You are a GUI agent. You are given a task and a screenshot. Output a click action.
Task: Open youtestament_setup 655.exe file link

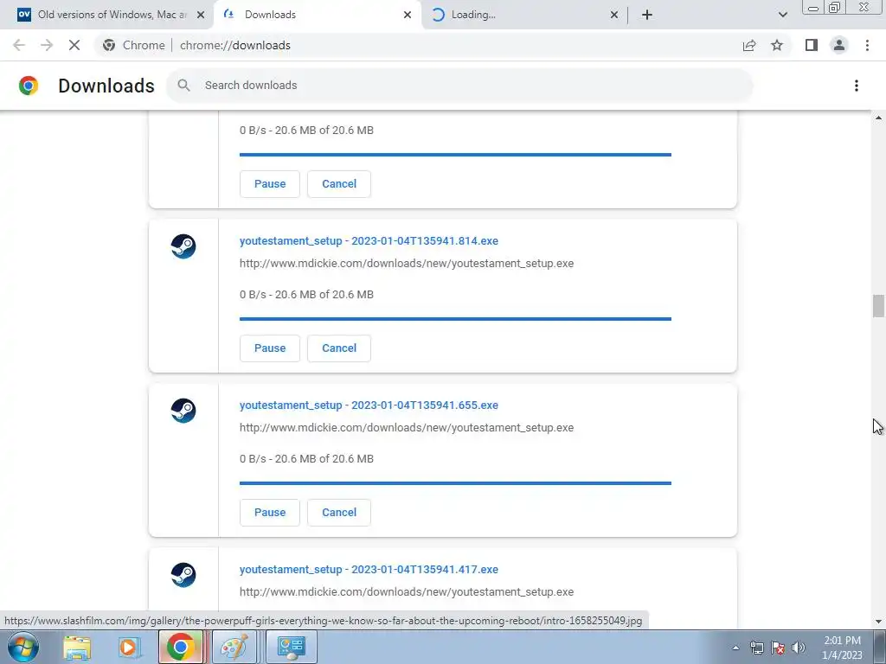(369, 405)
